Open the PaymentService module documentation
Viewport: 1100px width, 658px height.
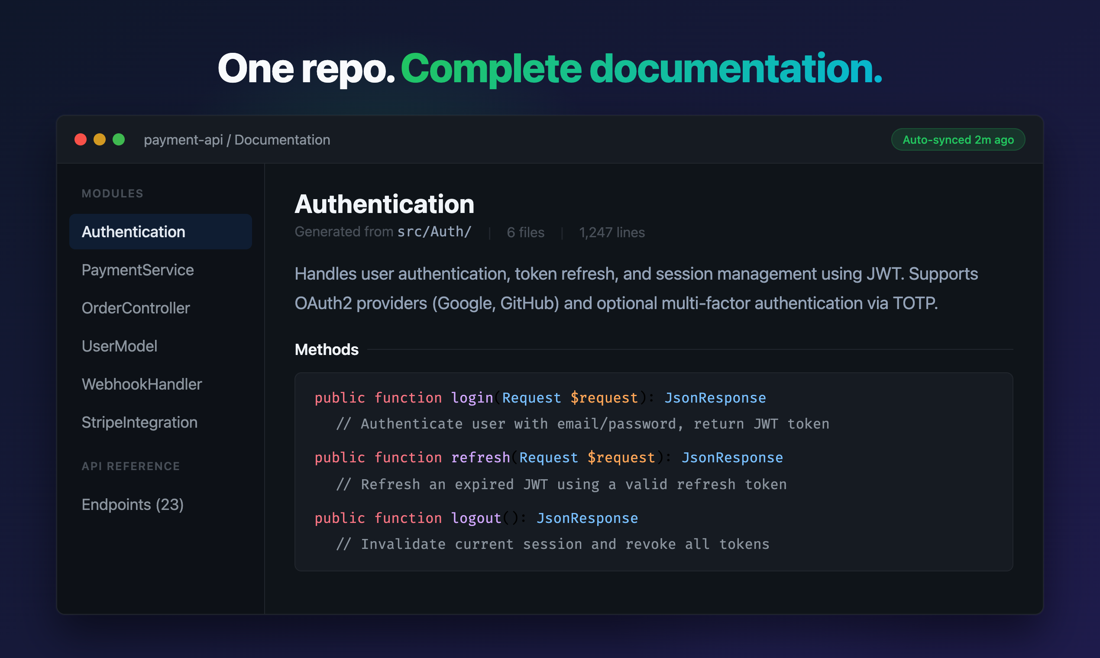coord(138,270)
